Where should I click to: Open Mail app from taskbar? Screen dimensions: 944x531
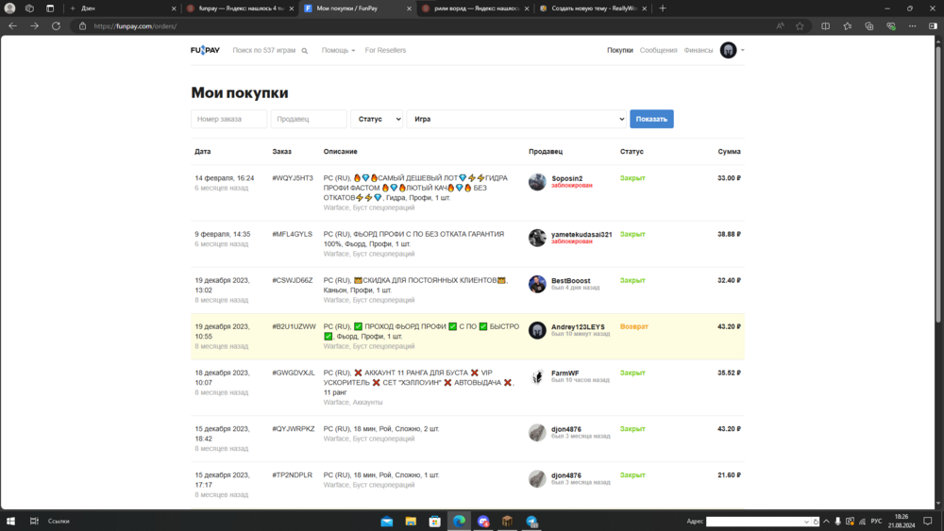(x=386, y=522)
